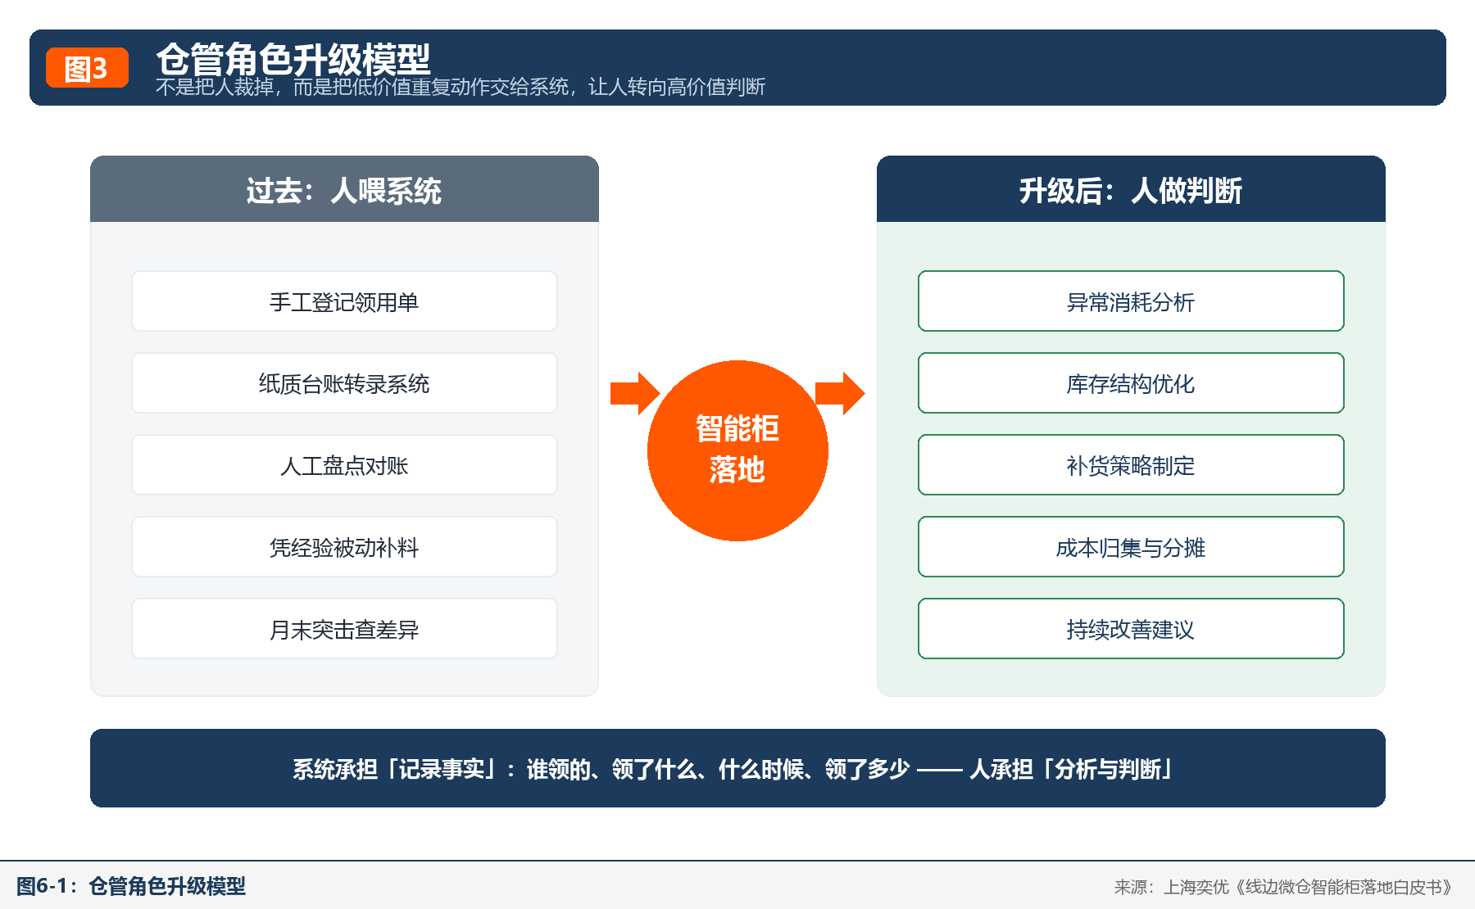Click the orange arrow left of the circle
This screenshot has height=909, width=1475.
(x=635, y=393)
